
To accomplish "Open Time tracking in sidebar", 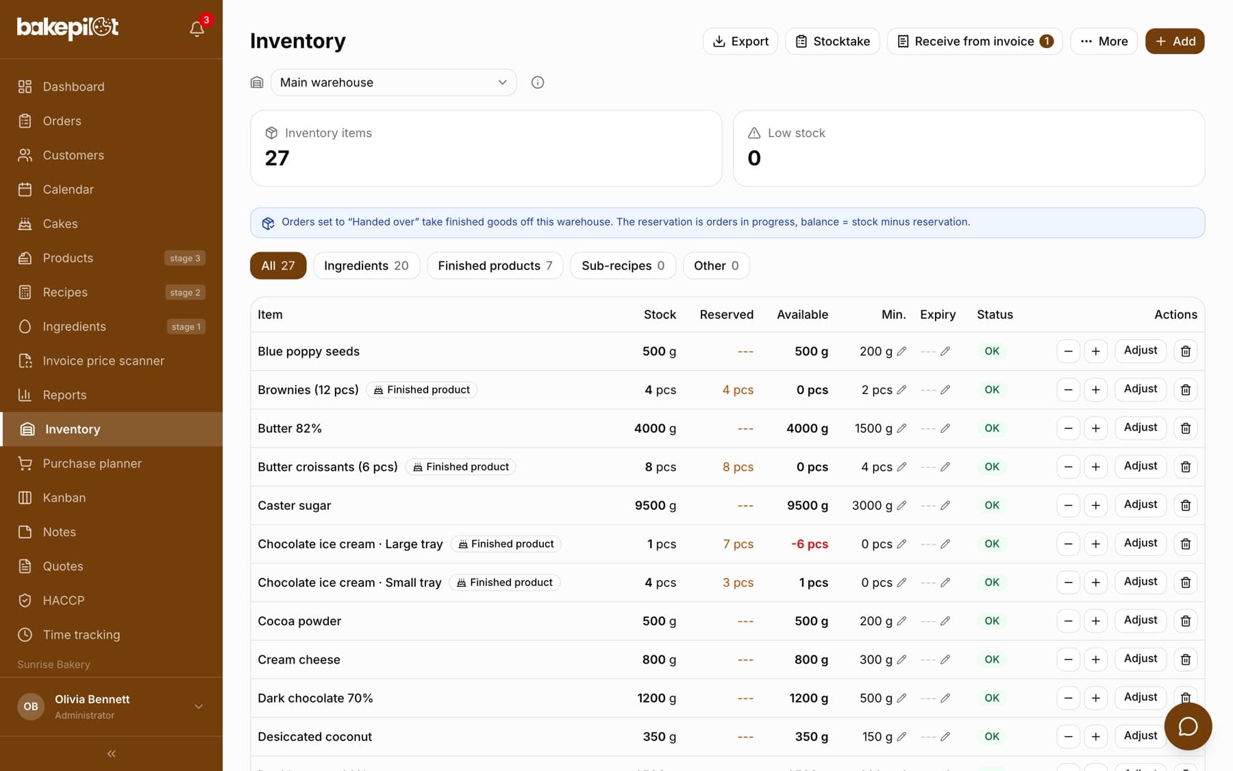I will (111, 635).
